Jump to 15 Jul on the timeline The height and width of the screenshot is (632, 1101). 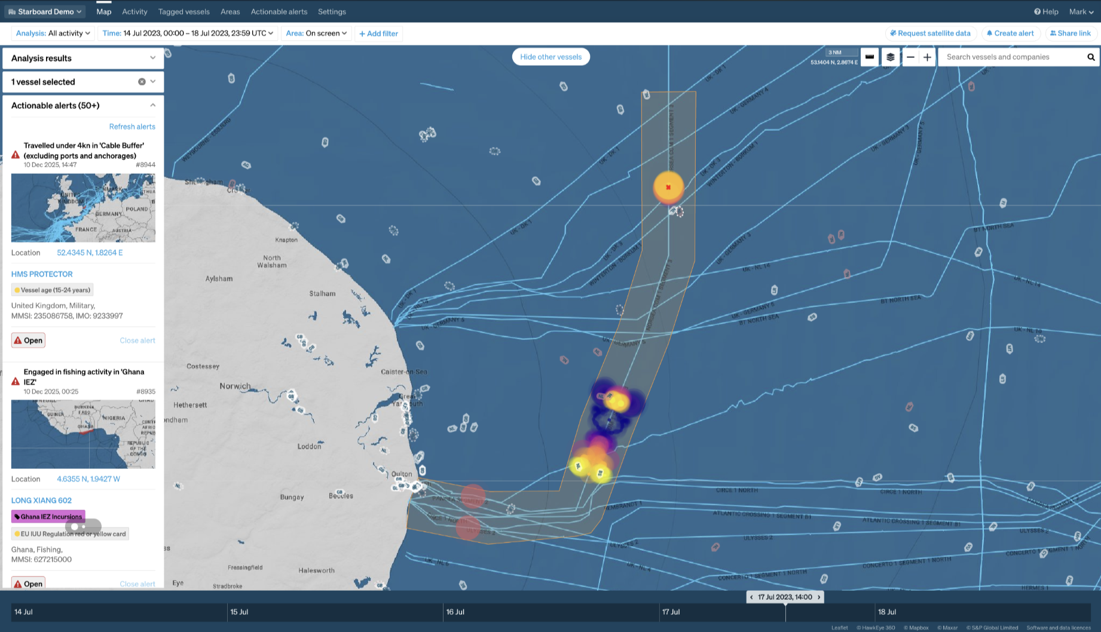coord(239,612)
